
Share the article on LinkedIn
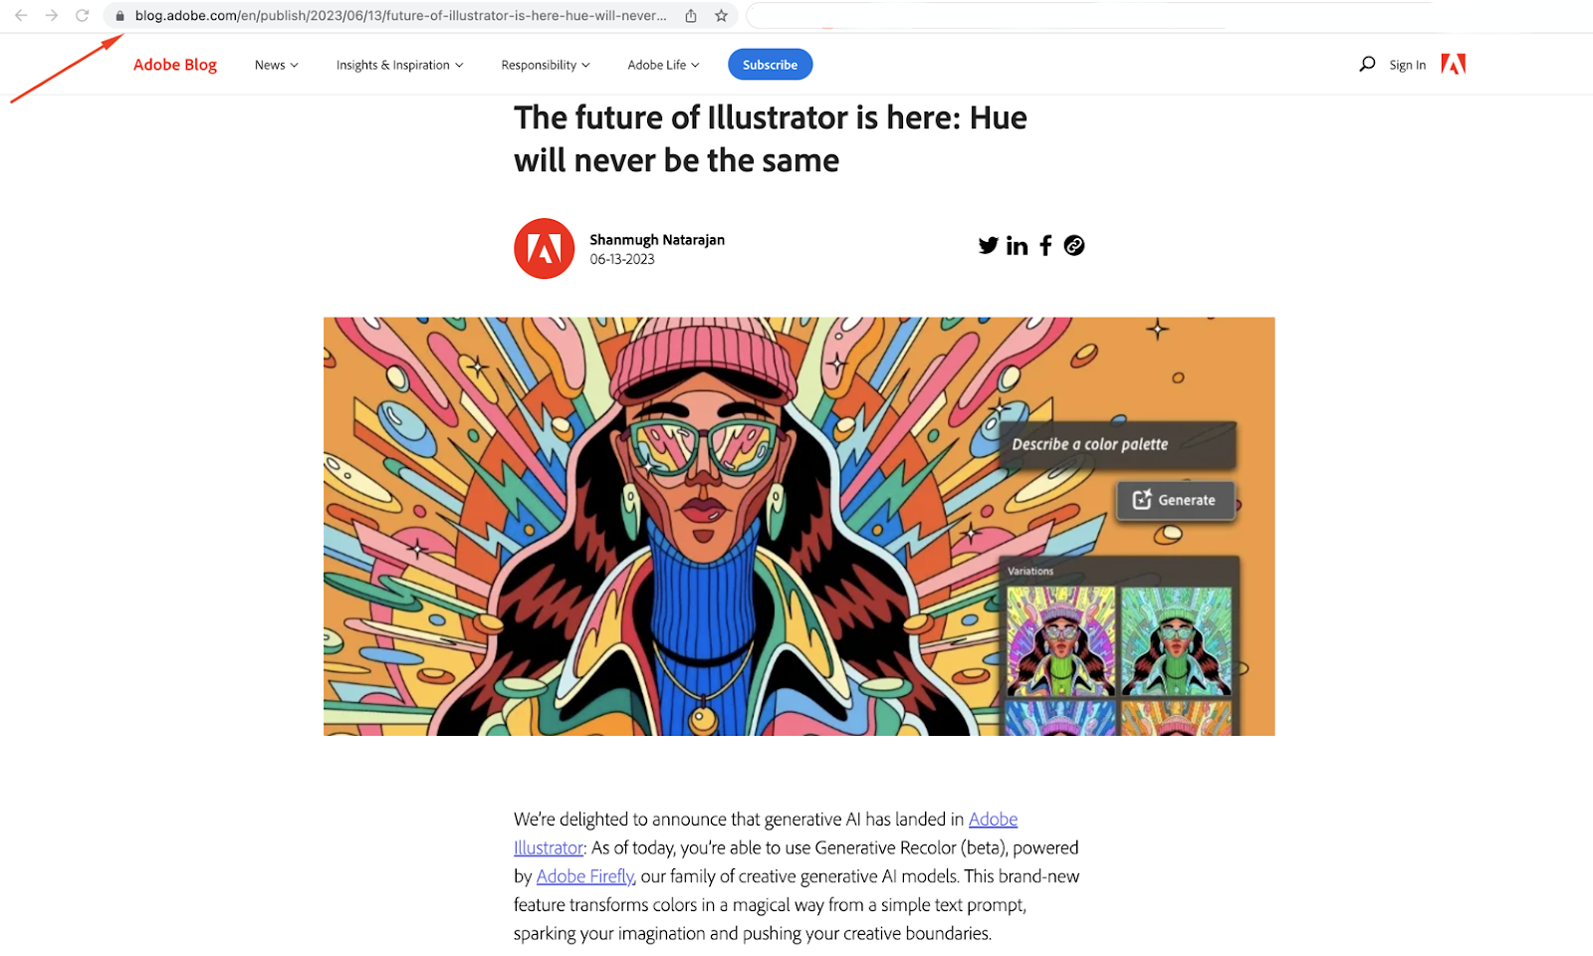(x=1017, y=246)
